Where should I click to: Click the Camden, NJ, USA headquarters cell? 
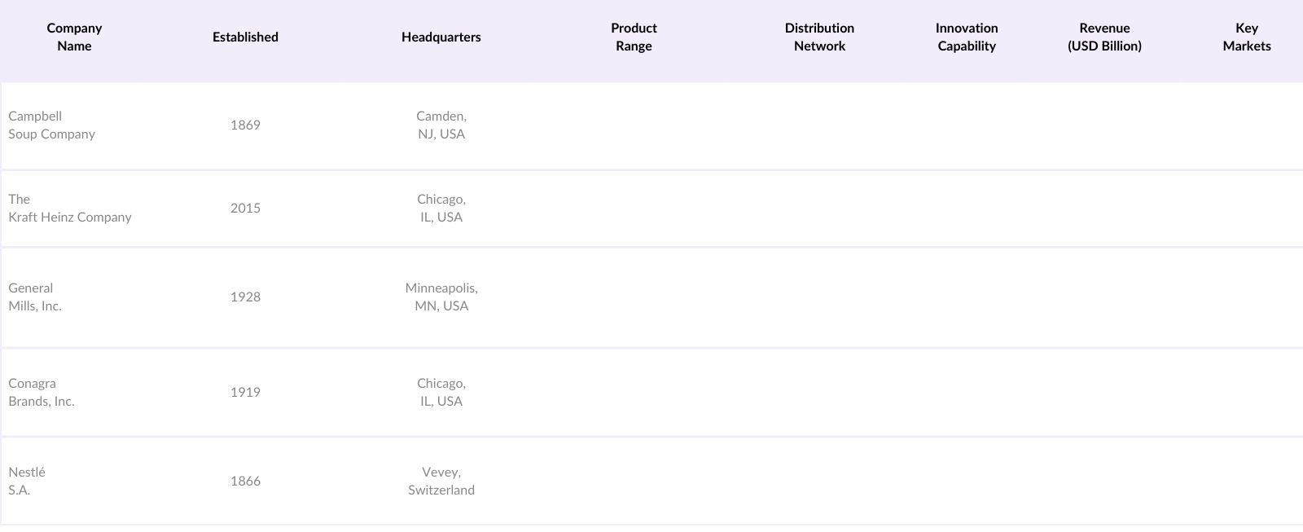(x=441, y=125)
